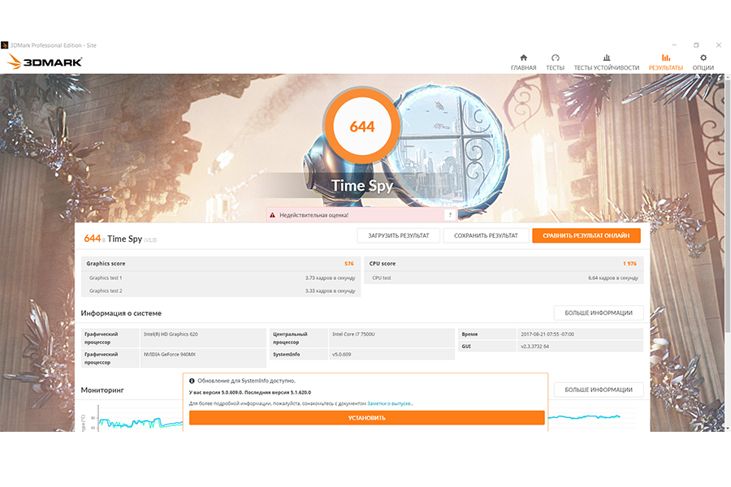Click the question mark help button
Image resolution: width=731 pixels, height=487 pixels.
(x=450, y=215)
